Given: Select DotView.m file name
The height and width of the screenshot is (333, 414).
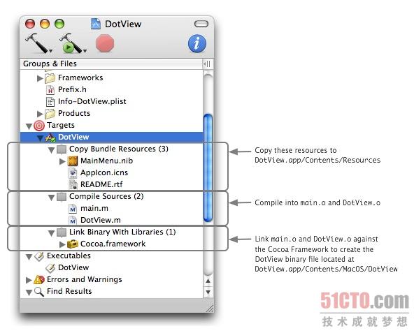Looking at the screenshot, I should (100, 220).
